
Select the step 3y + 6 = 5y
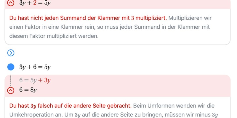point(35,67)
